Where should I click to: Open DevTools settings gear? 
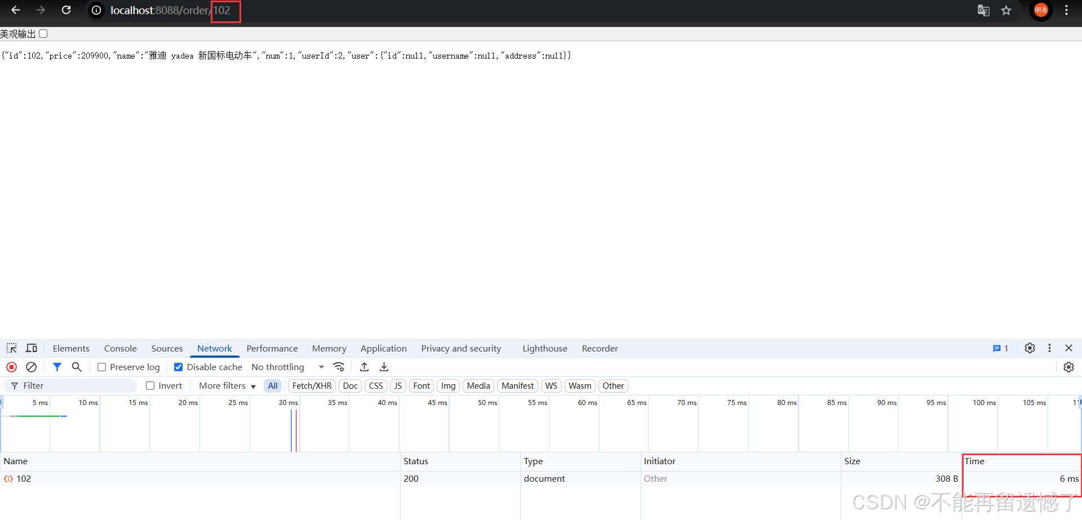click(x=1030, y=348)
